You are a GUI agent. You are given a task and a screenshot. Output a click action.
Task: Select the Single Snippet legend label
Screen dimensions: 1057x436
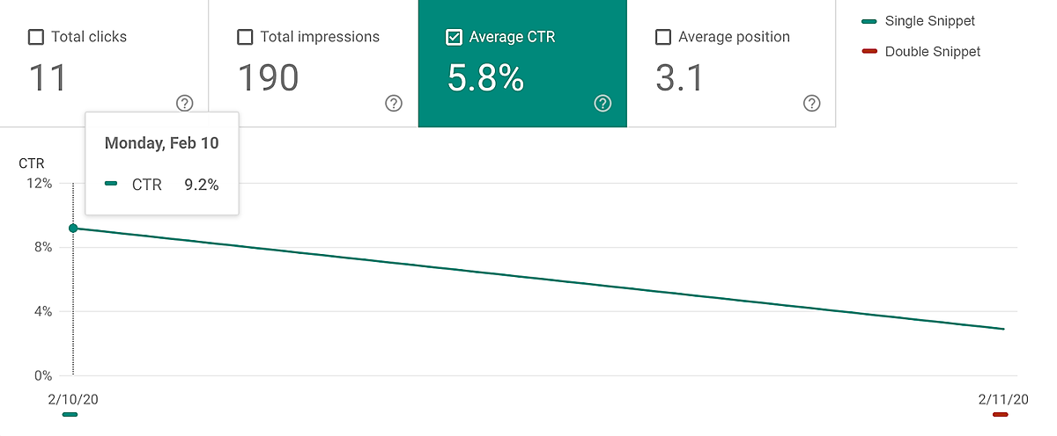pos(929,21)
